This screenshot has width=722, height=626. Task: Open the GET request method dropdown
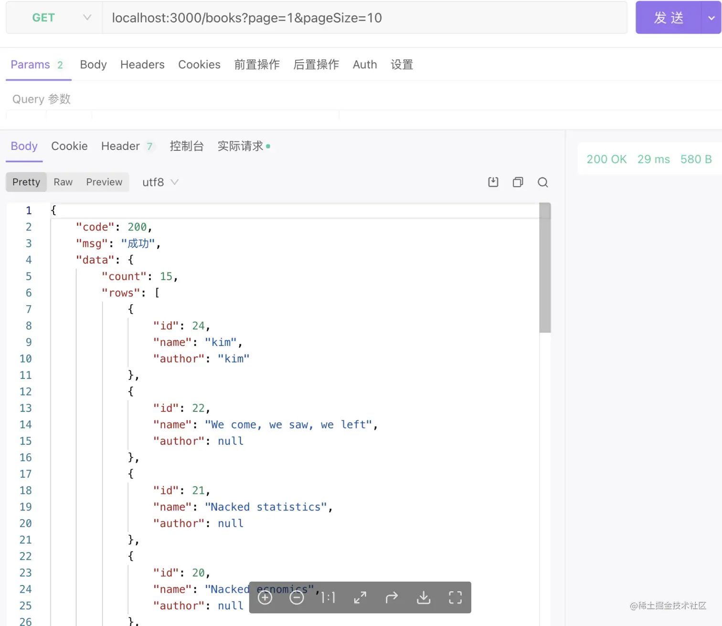tap(53, 18)
